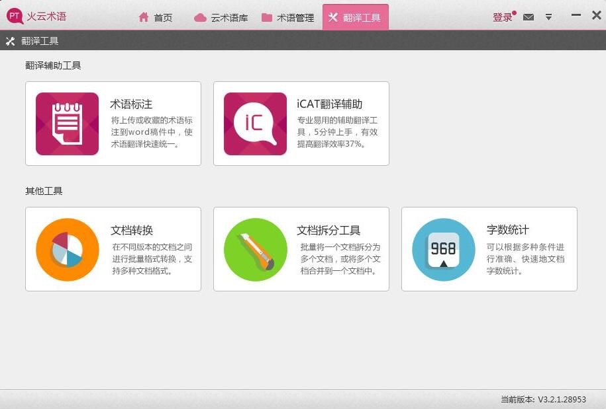Viewport: 606px width, 409px height.
Task: Select the 翻译工具 tab
Action: pos(355,18)
